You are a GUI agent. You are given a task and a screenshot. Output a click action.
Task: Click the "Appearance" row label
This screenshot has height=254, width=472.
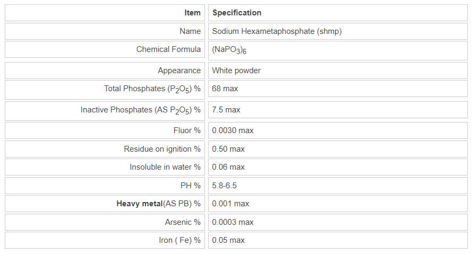tap(179, 71)
